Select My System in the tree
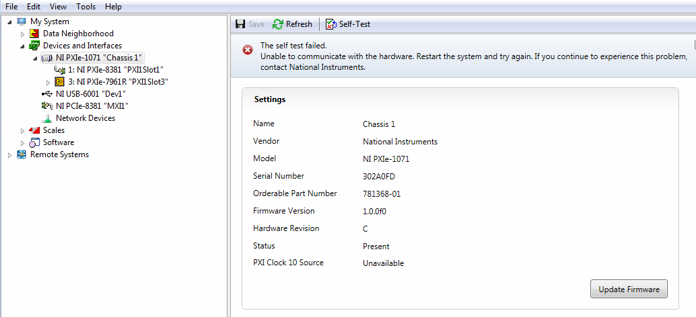The width and height of the screenshot is (696, 317). pyautogui.click(x=50, y=21)
